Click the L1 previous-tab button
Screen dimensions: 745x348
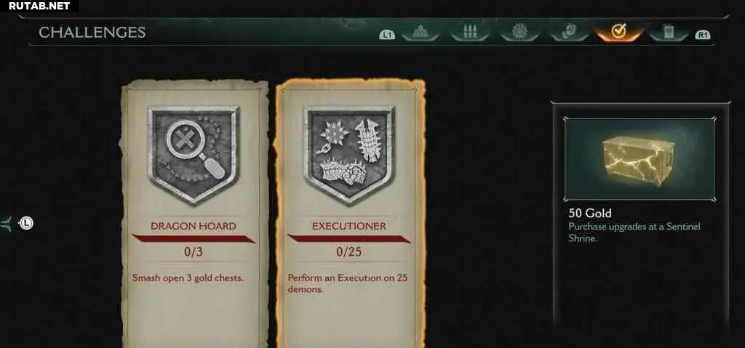(387, 35)
